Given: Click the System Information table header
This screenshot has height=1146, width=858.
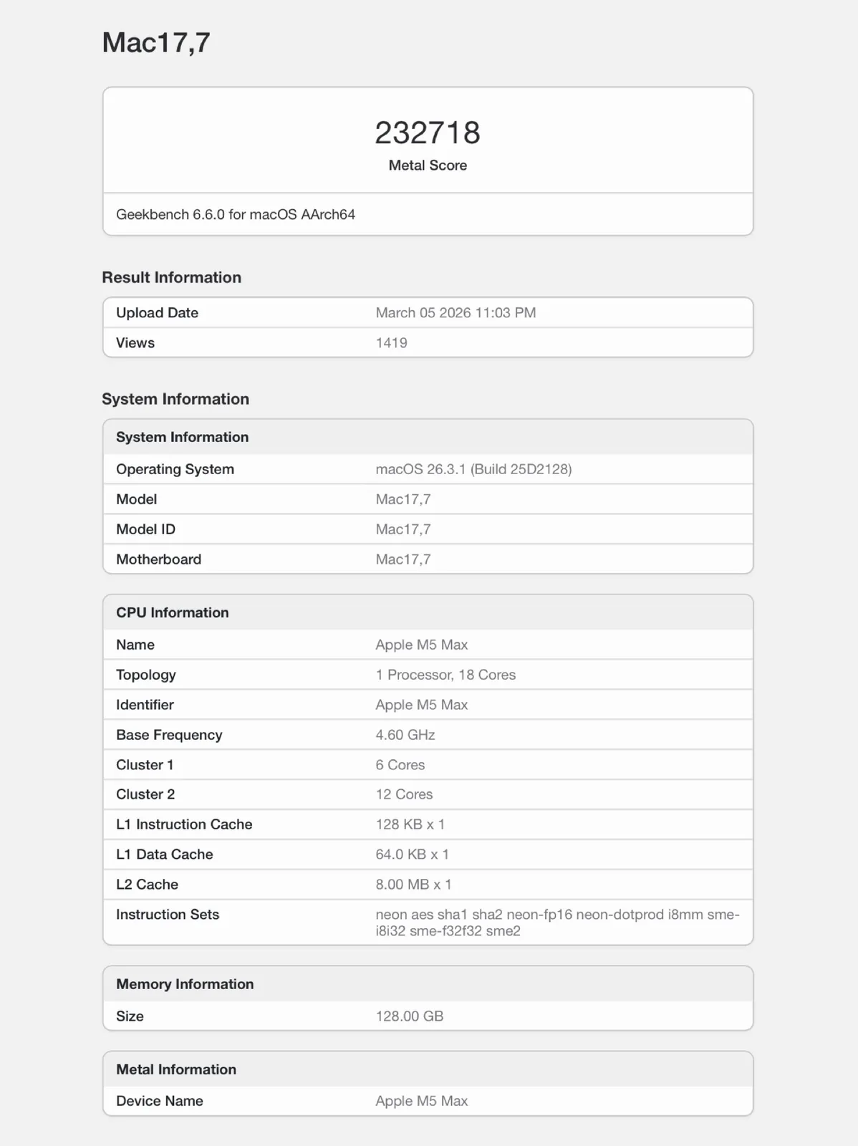Looking at the screenshot, I should (x=182, y=437).
